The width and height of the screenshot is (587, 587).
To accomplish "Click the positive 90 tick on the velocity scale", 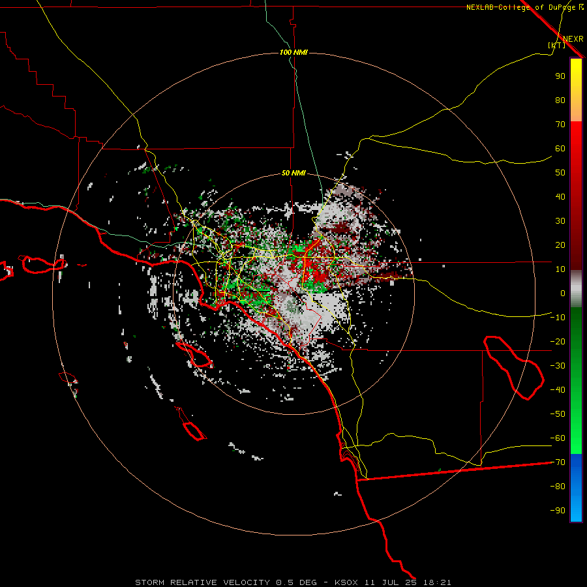I will 560,76.
